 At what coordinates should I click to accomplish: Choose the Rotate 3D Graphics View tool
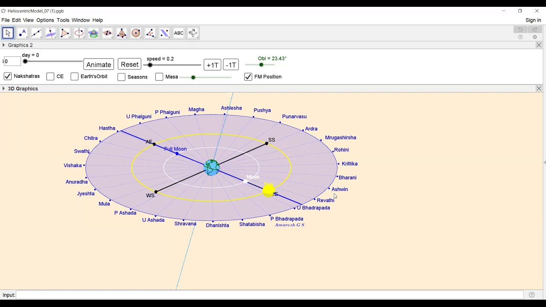pyautogui.click(x=193, y=33)
